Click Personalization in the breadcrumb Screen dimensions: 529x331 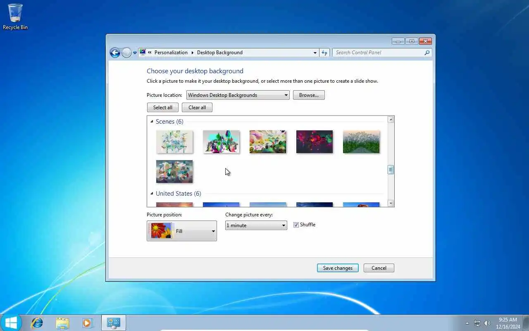tap(171, 53)
